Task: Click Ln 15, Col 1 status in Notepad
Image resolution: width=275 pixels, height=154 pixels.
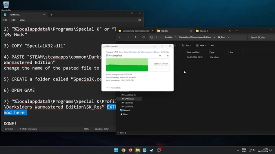Action: coord(9,129)
